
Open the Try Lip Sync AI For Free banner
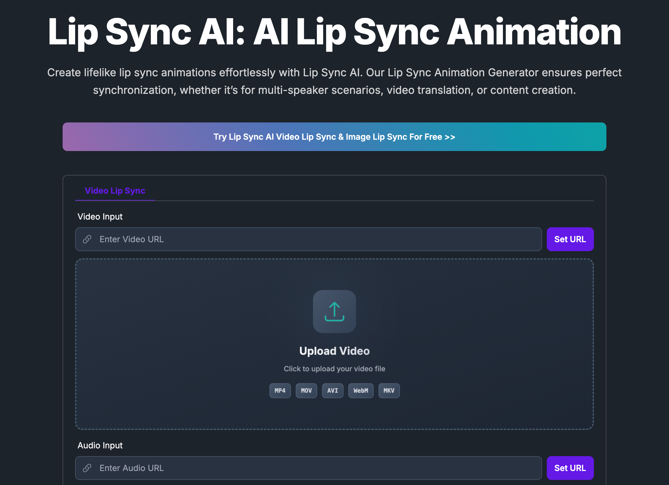(334, 137)
